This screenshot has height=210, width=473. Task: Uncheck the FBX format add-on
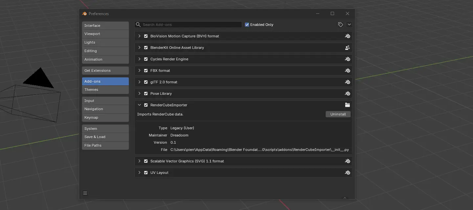coord(146,71)
